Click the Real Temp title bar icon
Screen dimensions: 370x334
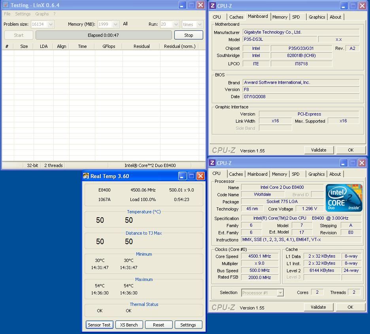click(86, 176)
